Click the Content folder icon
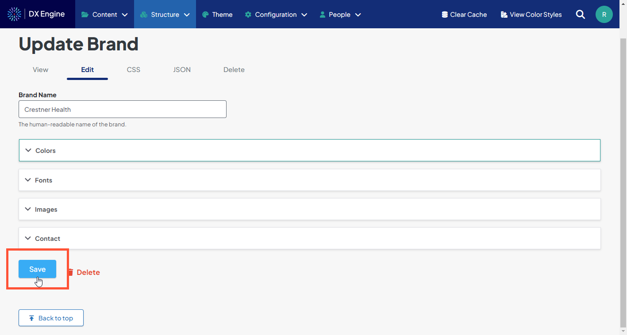This screenshot has height=335, width=627. tap(85, 15)
